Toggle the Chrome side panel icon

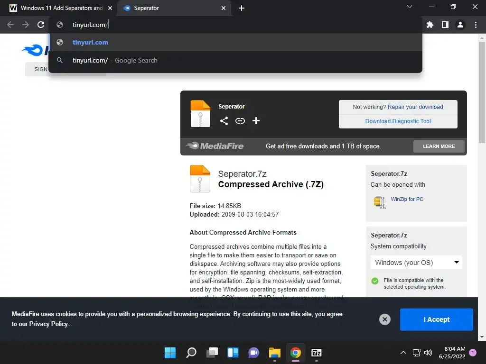[445, 25]
